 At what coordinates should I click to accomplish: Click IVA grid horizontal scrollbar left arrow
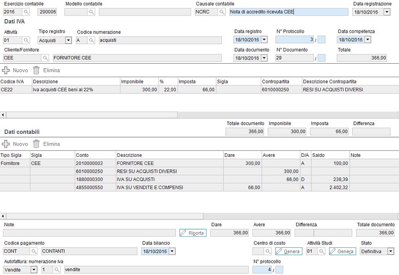[x=3, y=115]
